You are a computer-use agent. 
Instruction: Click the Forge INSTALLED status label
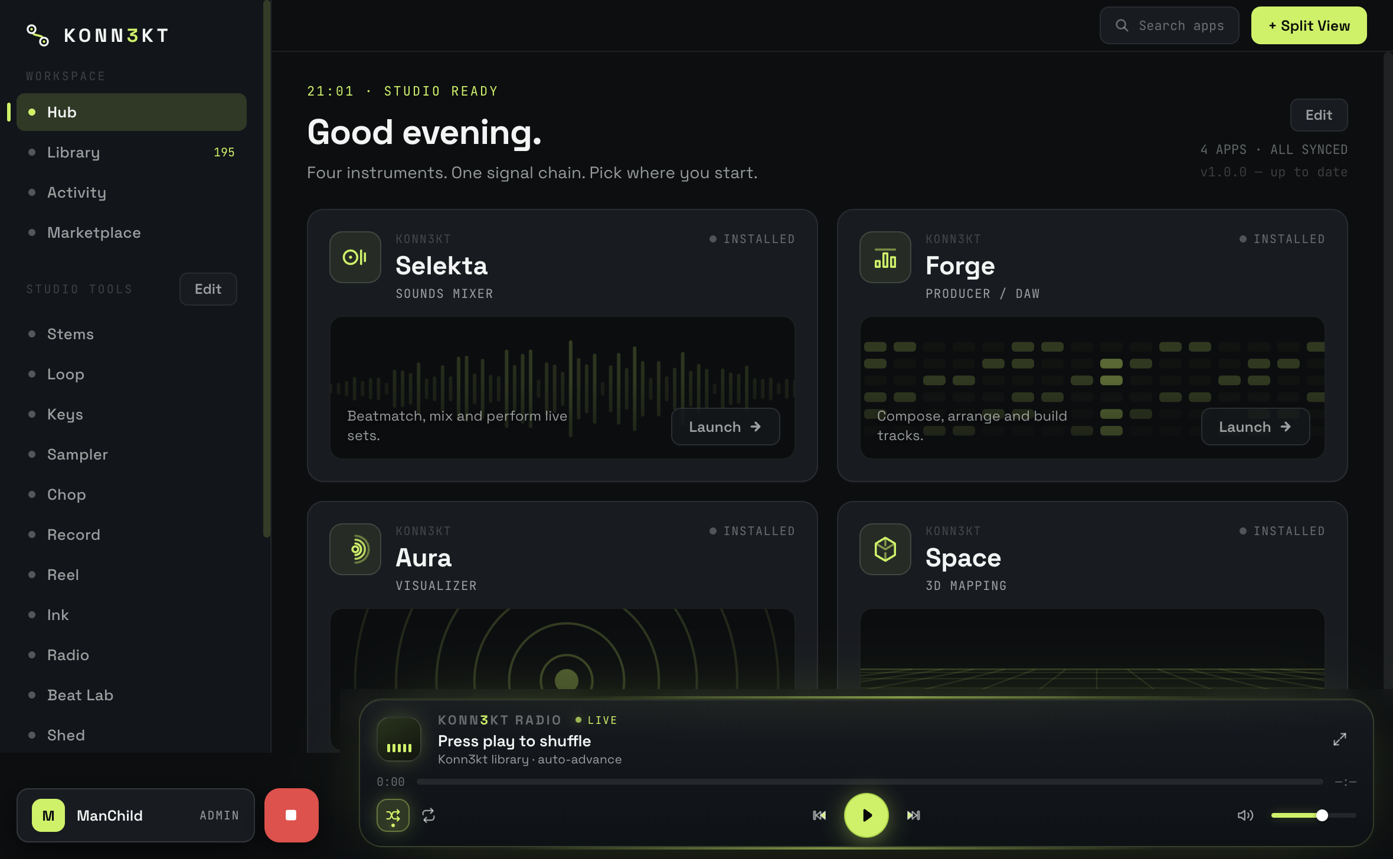(x=1282, y=239)
